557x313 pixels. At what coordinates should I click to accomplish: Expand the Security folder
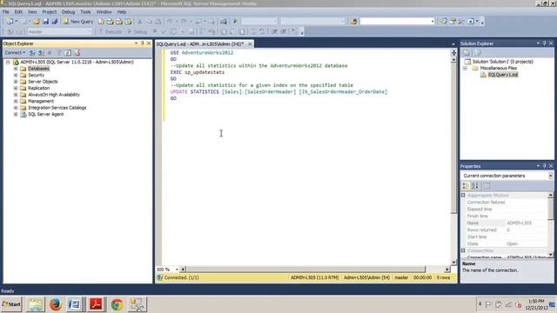(16, 76)
